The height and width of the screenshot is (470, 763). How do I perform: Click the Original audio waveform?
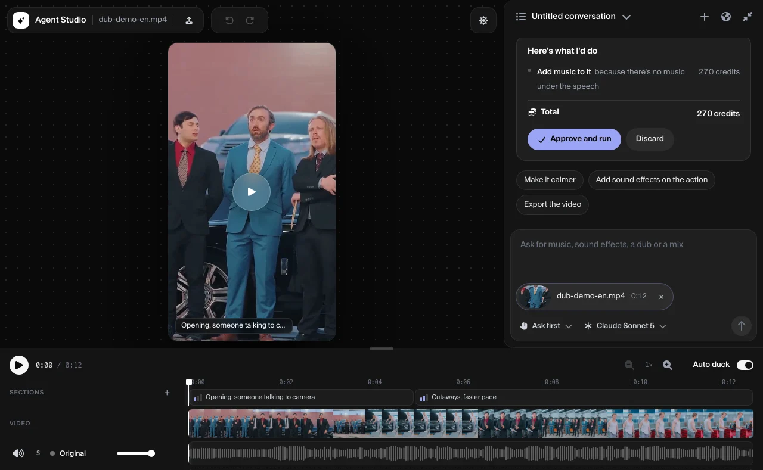coord(471,453)
